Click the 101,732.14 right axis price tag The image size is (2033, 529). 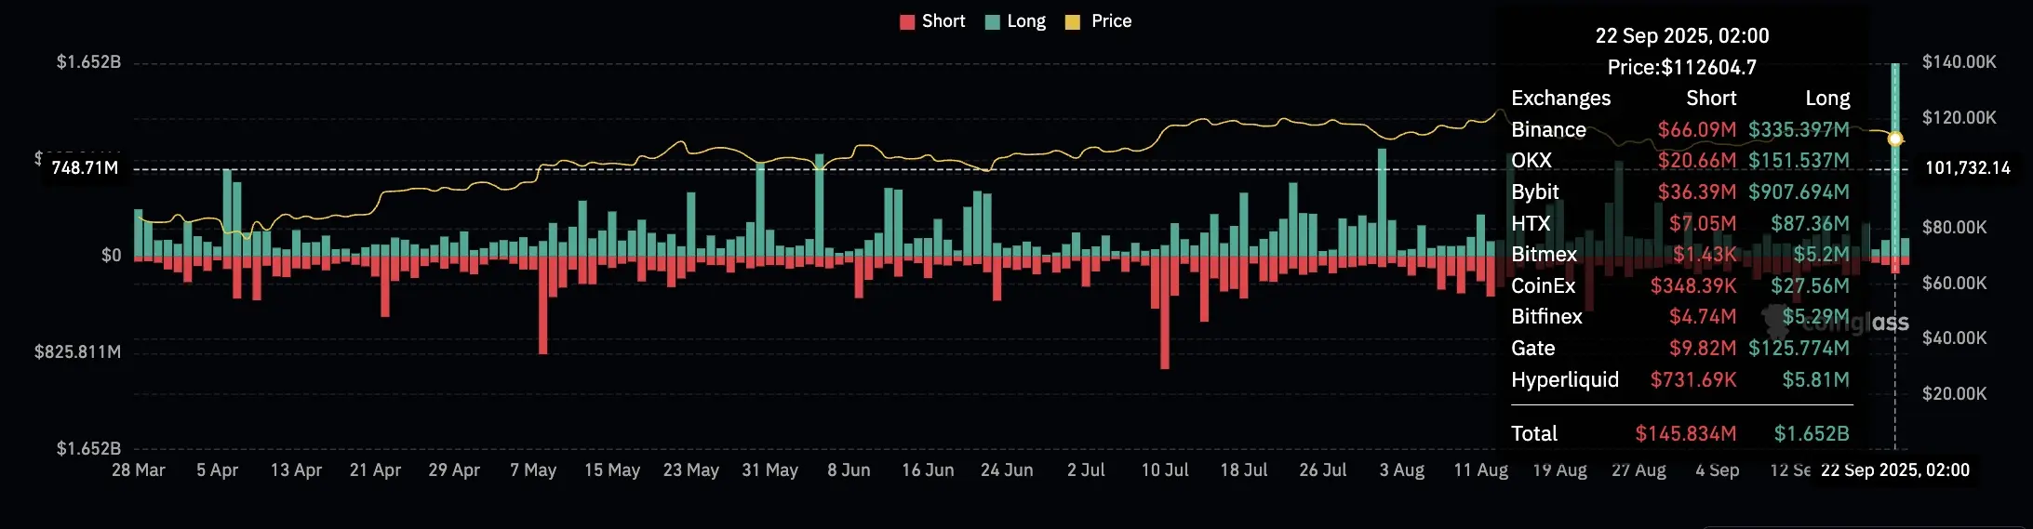click(x=1967, y=168)
